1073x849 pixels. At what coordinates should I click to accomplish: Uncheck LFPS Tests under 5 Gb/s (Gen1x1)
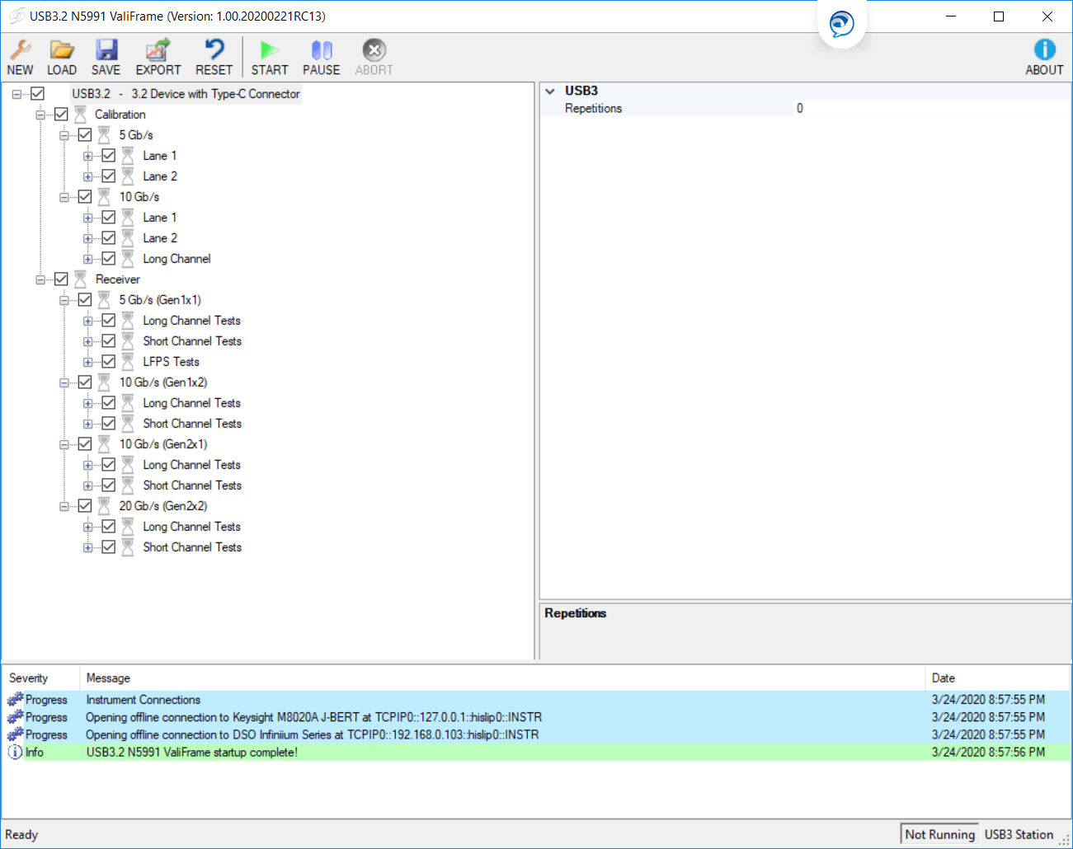point(108,361)
